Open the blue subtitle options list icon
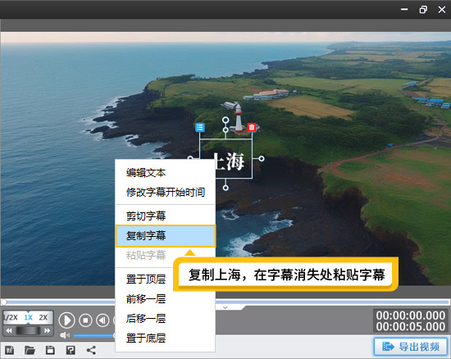451x359 pixels. [x=199, y=127]
